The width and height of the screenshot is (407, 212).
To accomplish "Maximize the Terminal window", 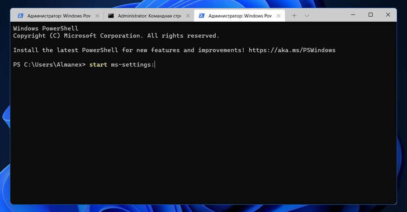I will (x=371, y=15).
